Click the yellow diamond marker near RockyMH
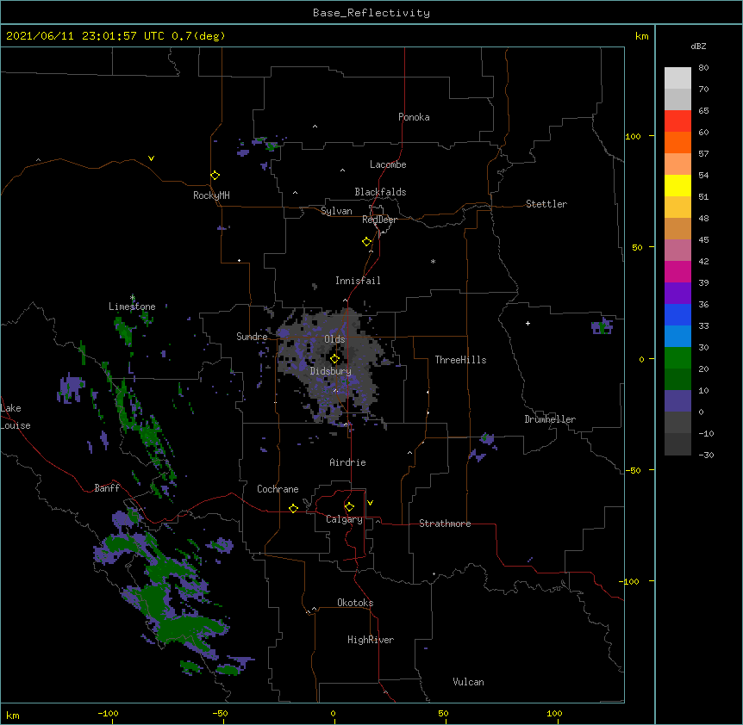The width and height of the screenshot is (743, 725). click(215, 176)
